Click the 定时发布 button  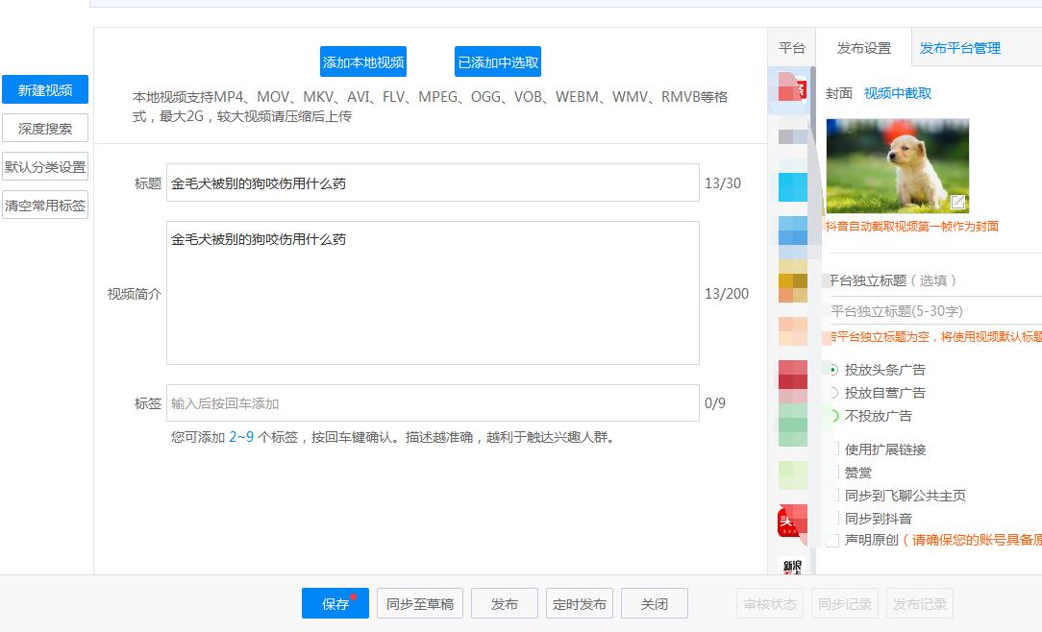580,604
